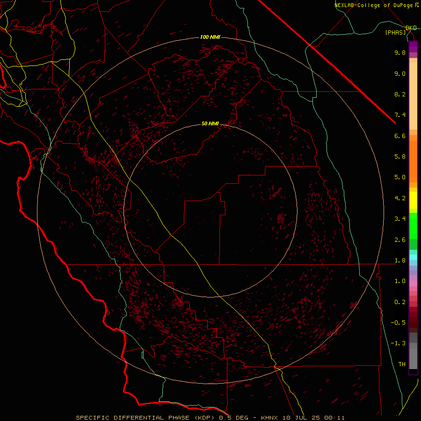Screen dimensions: 421x421
Task: Pick the cyan segment of the color bar
Action: (413, 257)
